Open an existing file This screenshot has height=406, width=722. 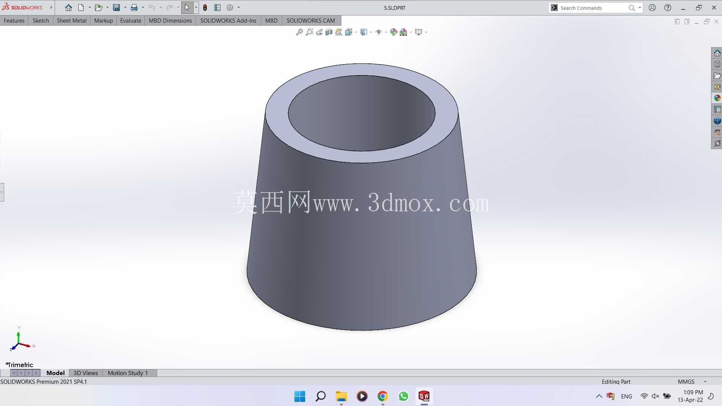click(98, 8)
